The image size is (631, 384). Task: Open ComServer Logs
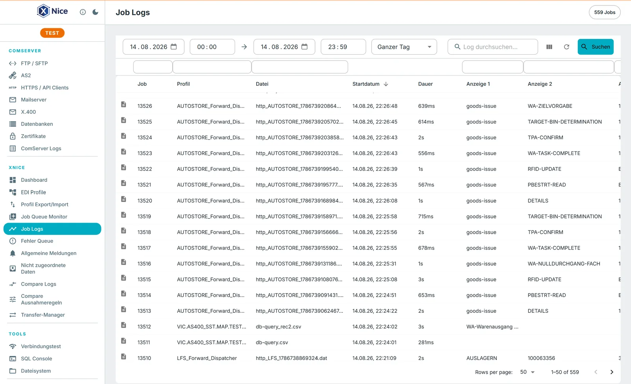pos(52,148)
